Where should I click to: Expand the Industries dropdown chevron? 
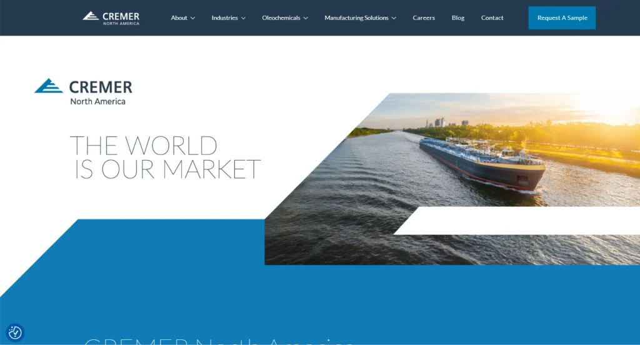[x=243, y=18]
